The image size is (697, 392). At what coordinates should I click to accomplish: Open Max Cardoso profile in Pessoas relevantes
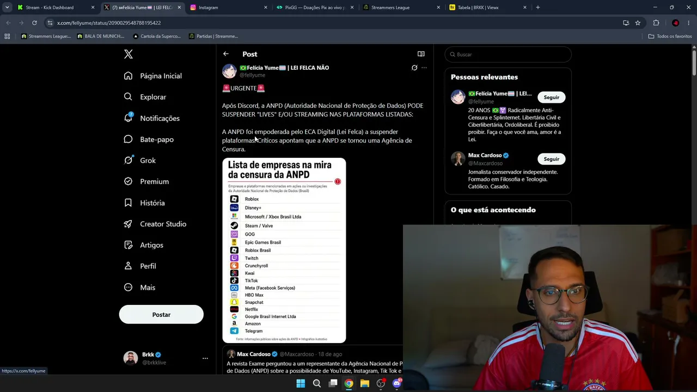click(485, 155)
